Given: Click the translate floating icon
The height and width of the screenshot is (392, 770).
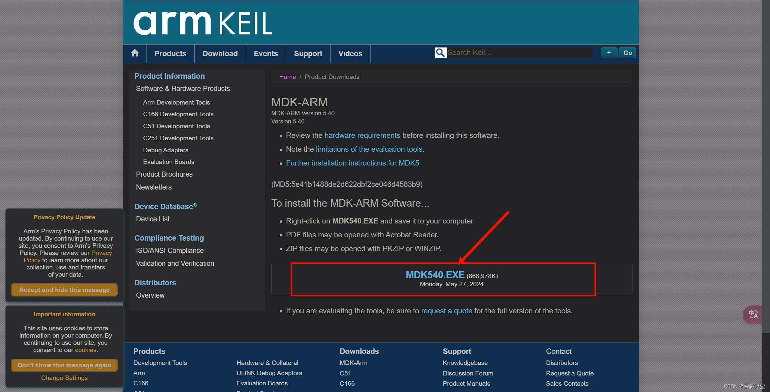Looking at the screenshot, I should pos(753,315).
